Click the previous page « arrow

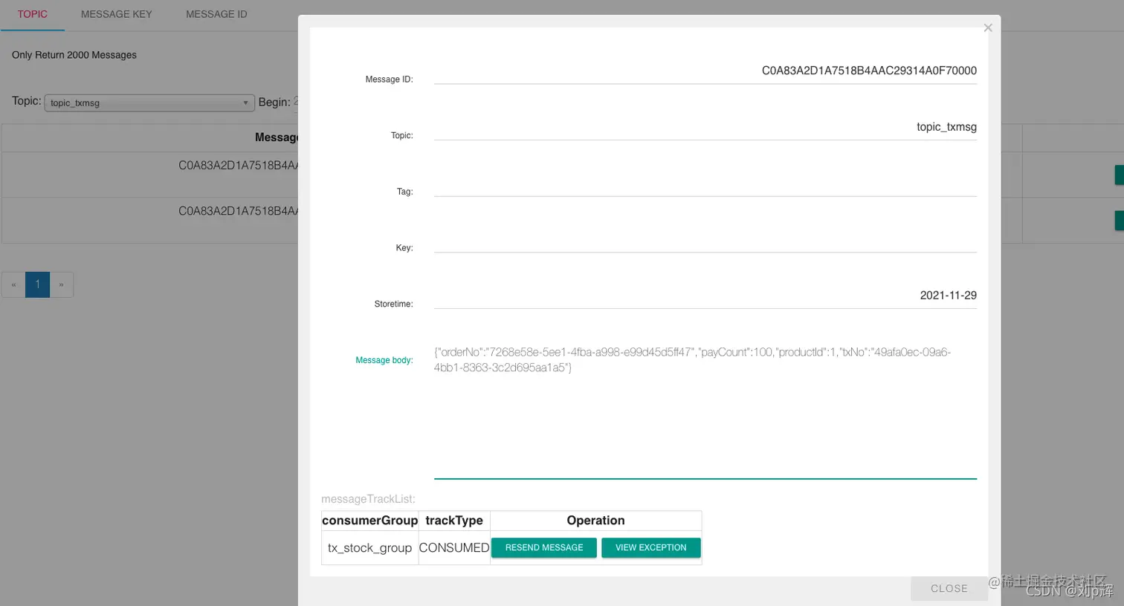pos(13,284)
